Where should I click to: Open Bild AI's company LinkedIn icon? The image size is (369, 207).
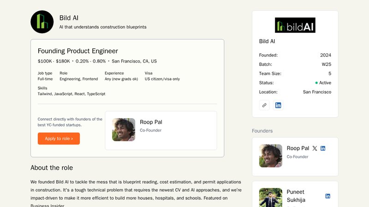(x=278, y=105)
